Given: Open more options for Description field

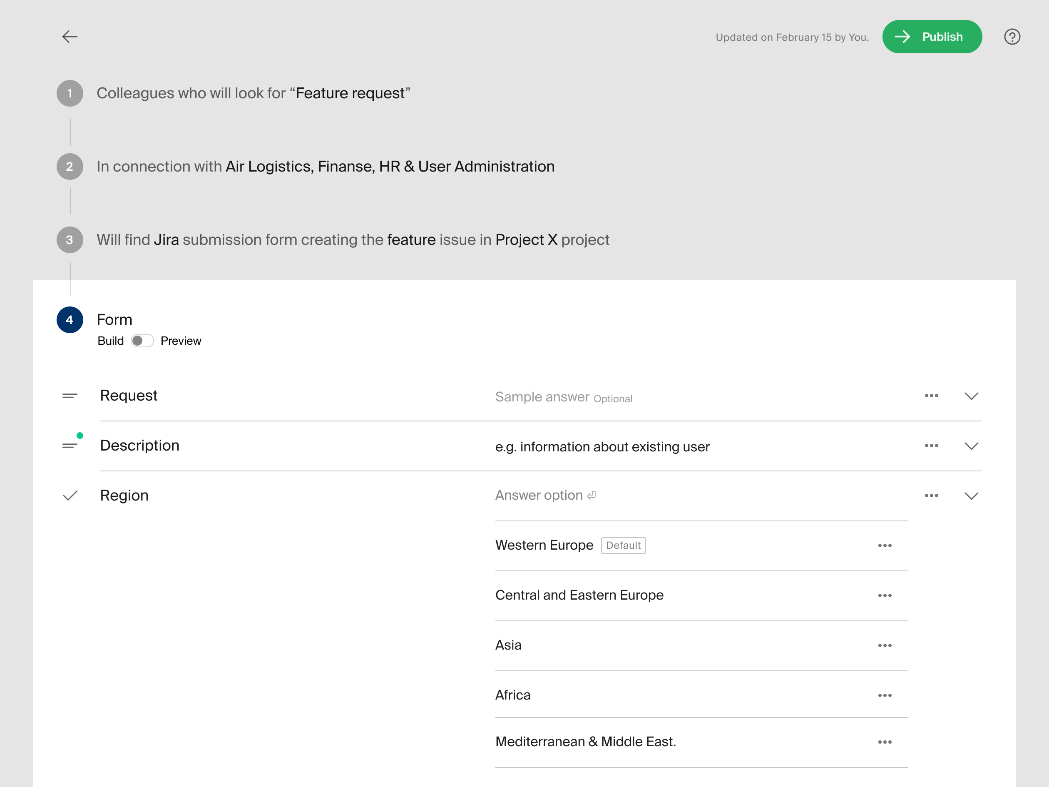Looking at the screenshot, I should 931,446.
